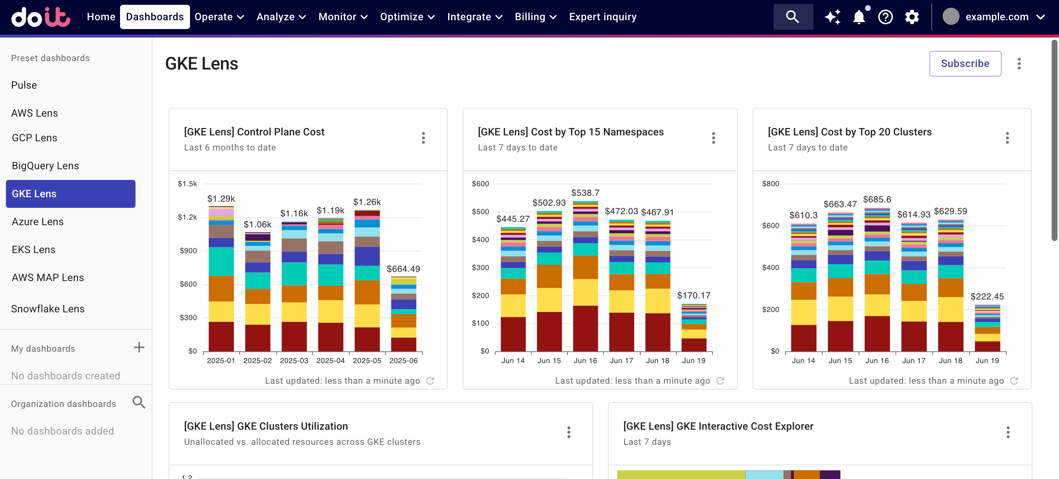Open the Snowflake Lens dashboard
The image size is (1059, 479).
point(48,309)
